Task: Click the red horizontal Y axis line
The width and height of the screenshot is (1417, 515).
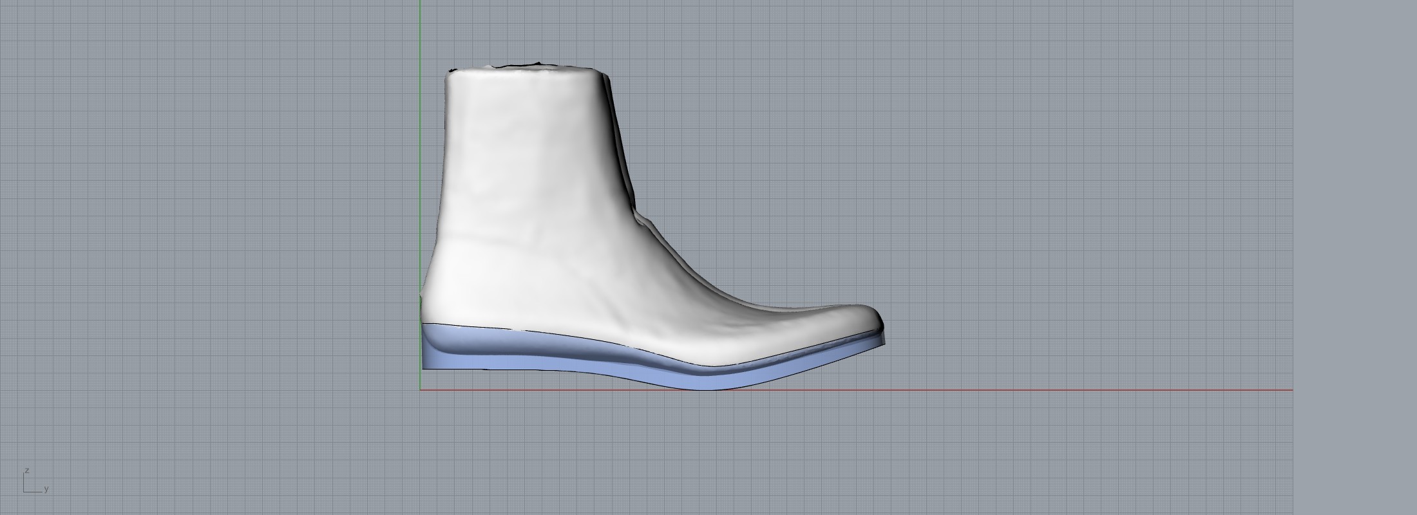Action: click(x=1031, y=389)
